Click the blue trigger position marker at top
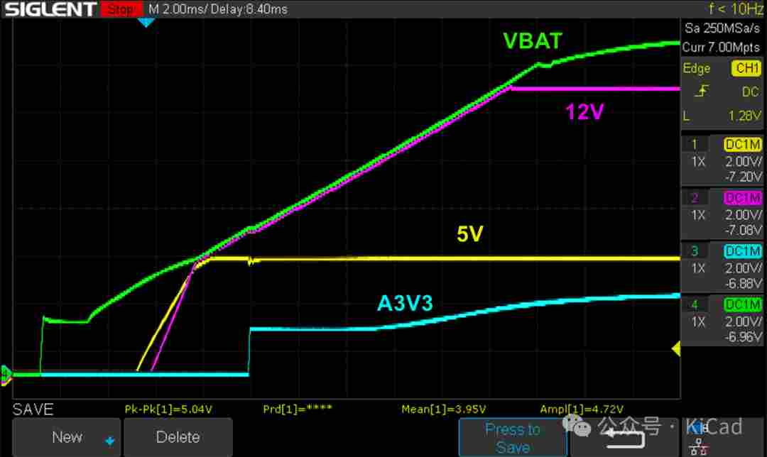 click(x=146, y=23)
